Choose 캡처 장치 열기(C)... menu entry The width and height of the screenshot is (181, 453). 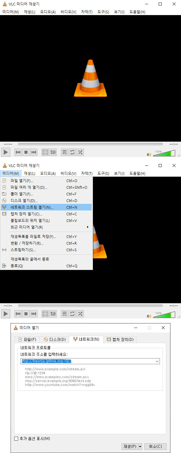[46, 214]
